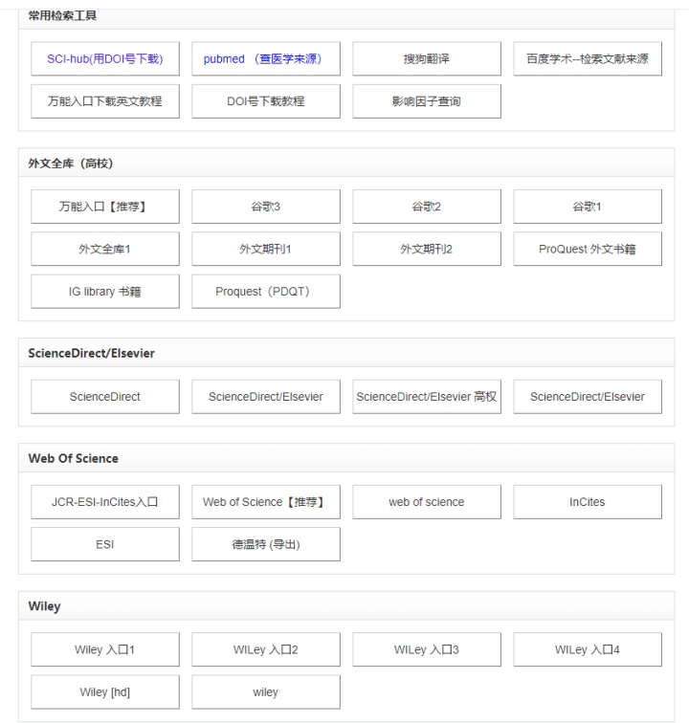The image size is (689, 723).
Task: Open 百度学术--检索文献来源
Action: 588,58
